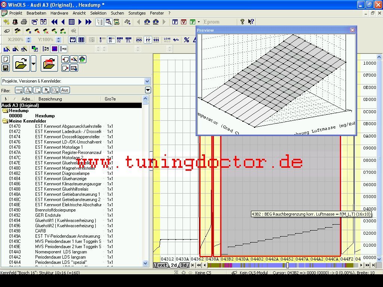Click the export document arrow icon

65,68
